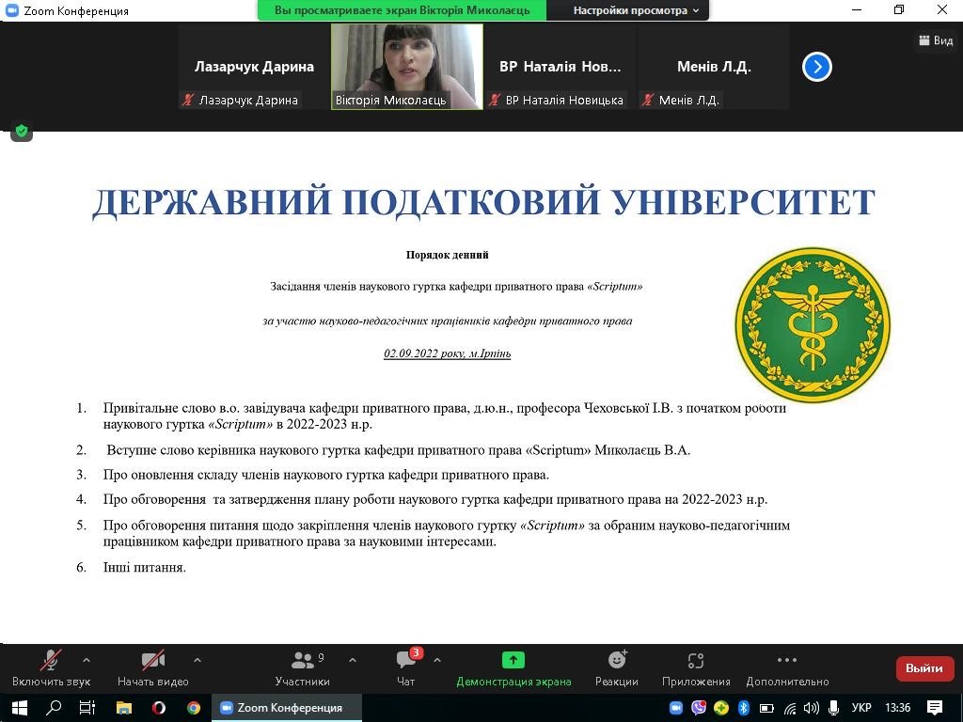Start camera with Начать видео
Screen dimensions: 963x722
[x=153, y=668]
